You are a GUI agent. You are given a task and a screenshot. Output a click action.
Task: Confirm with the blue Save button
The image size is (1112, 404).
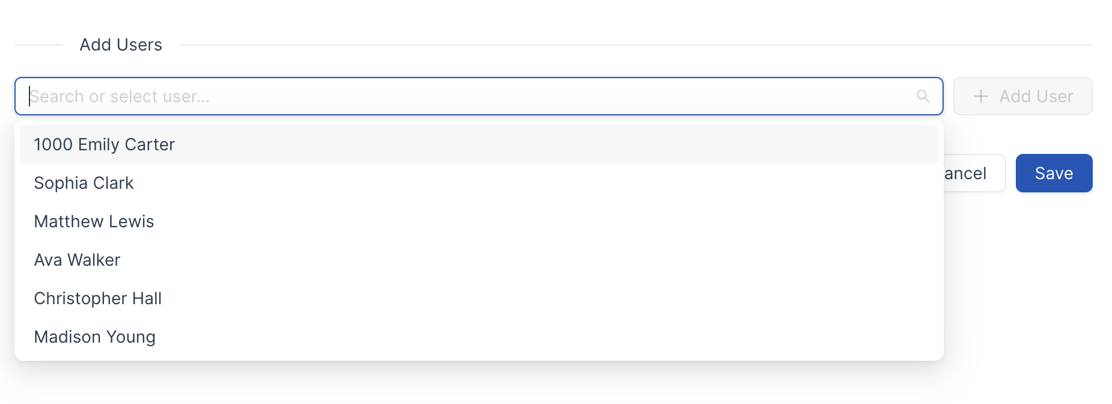click(x=1054, y=173)
